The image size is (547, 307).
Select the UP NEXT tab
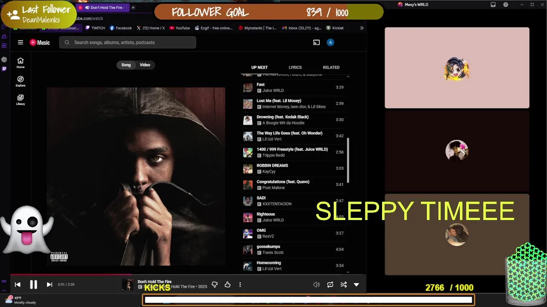coord(259,67)
